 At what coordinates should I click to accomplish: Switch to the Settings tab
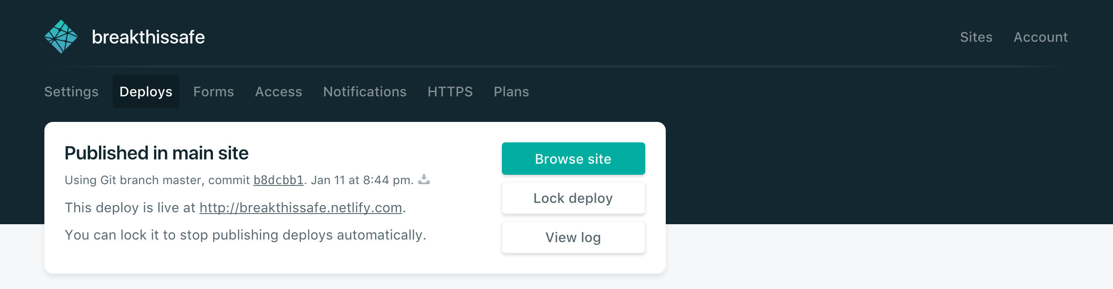click(x=71, y=92)
